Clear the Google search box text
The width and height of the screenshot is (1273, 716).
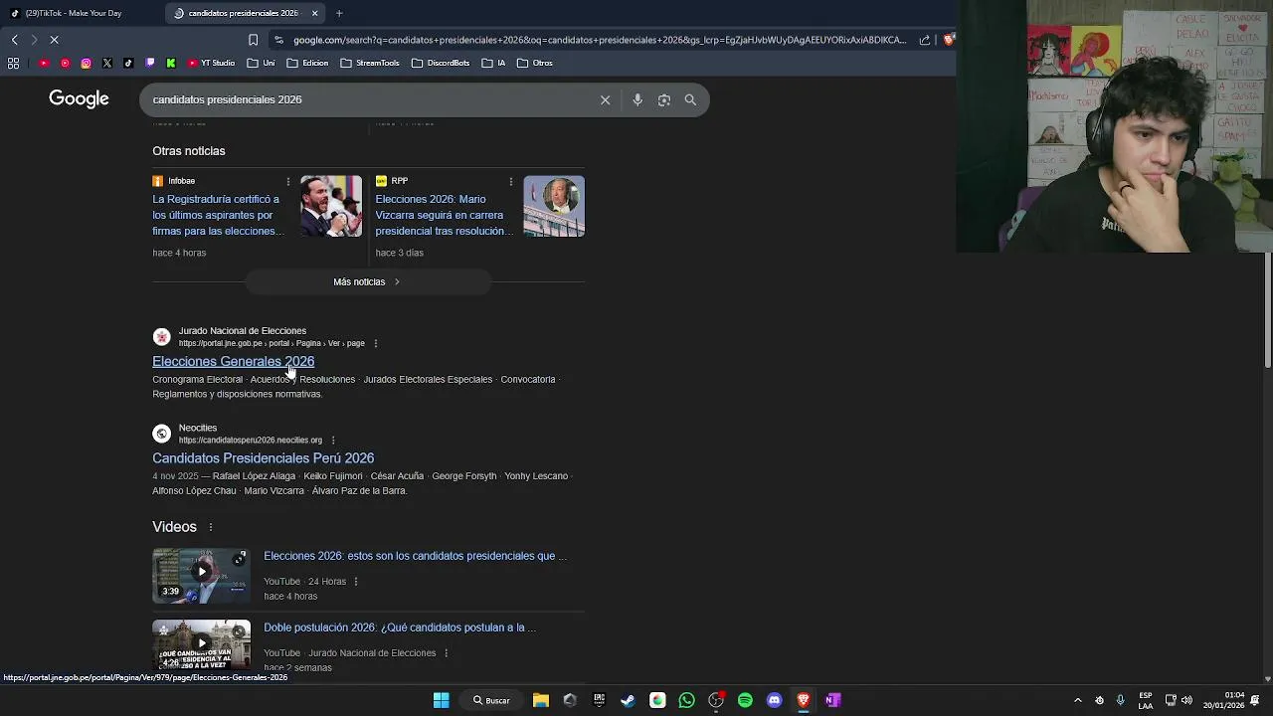[605, 99]
